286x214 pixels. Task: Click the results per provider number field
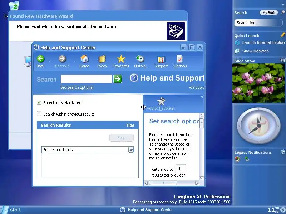click(181, 168)
